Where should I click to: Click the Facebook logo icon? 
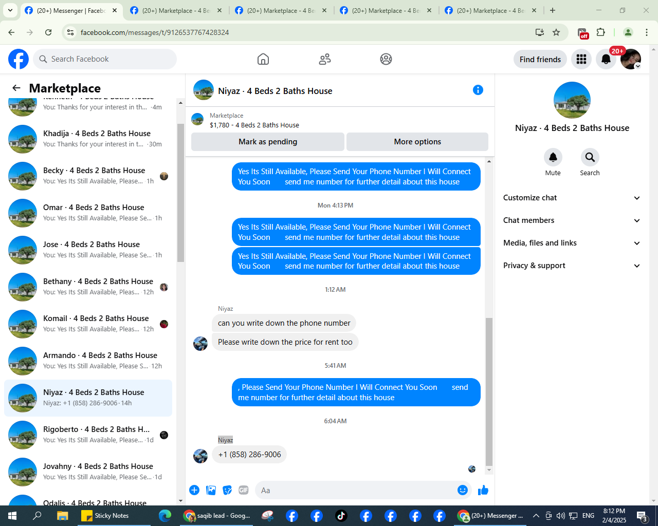click(x=19, y=59)
